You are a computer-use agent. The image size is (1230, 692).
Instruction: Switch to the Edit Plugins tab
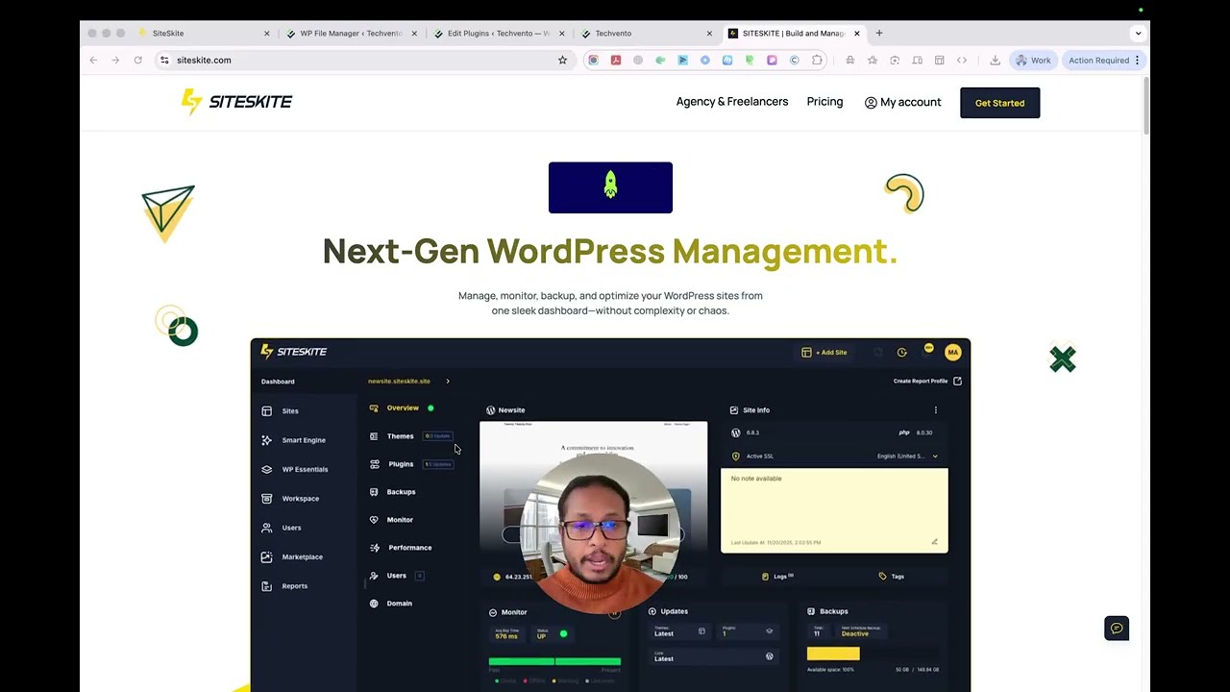point(498,34)
